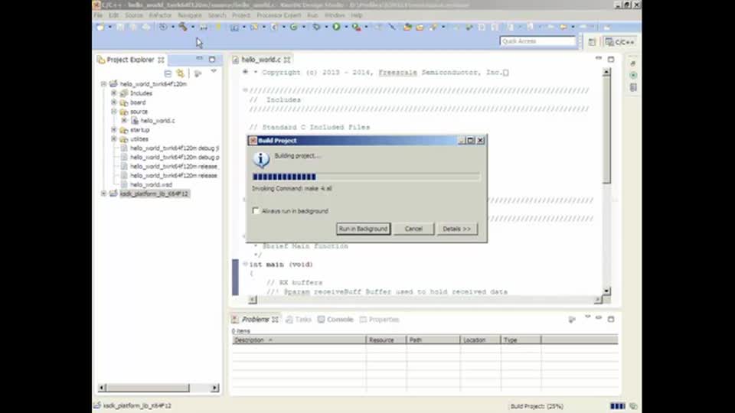Open the C/C++ perspective button

click(619, 42)
